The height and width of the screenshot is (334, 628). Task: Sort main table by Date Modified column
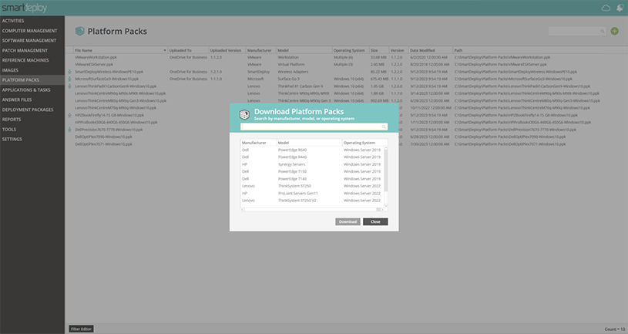[431, 50]
